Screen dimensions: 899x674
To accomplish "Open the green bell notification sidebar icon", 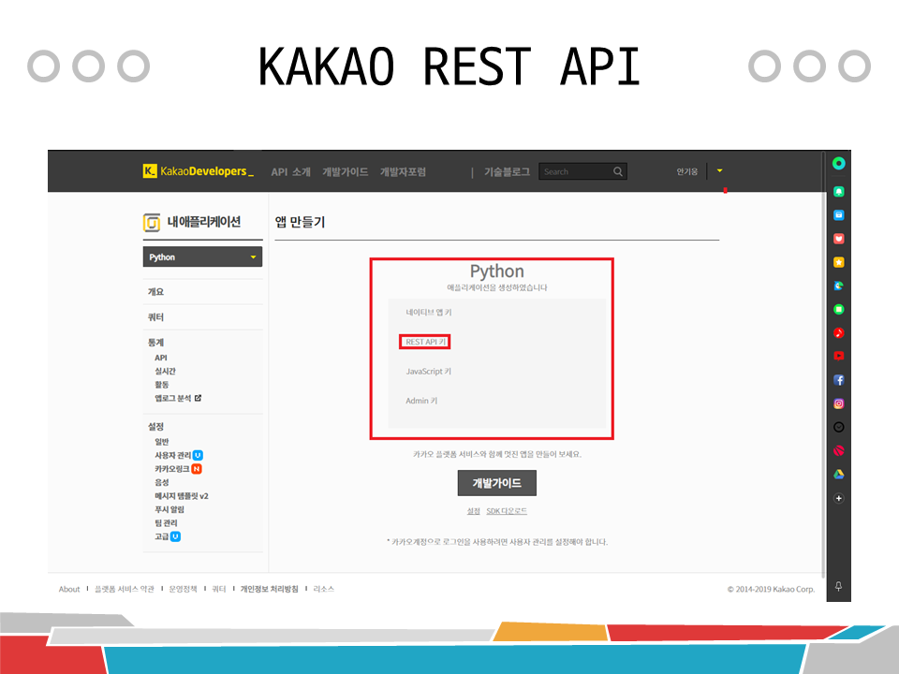I will pos(838,191).
